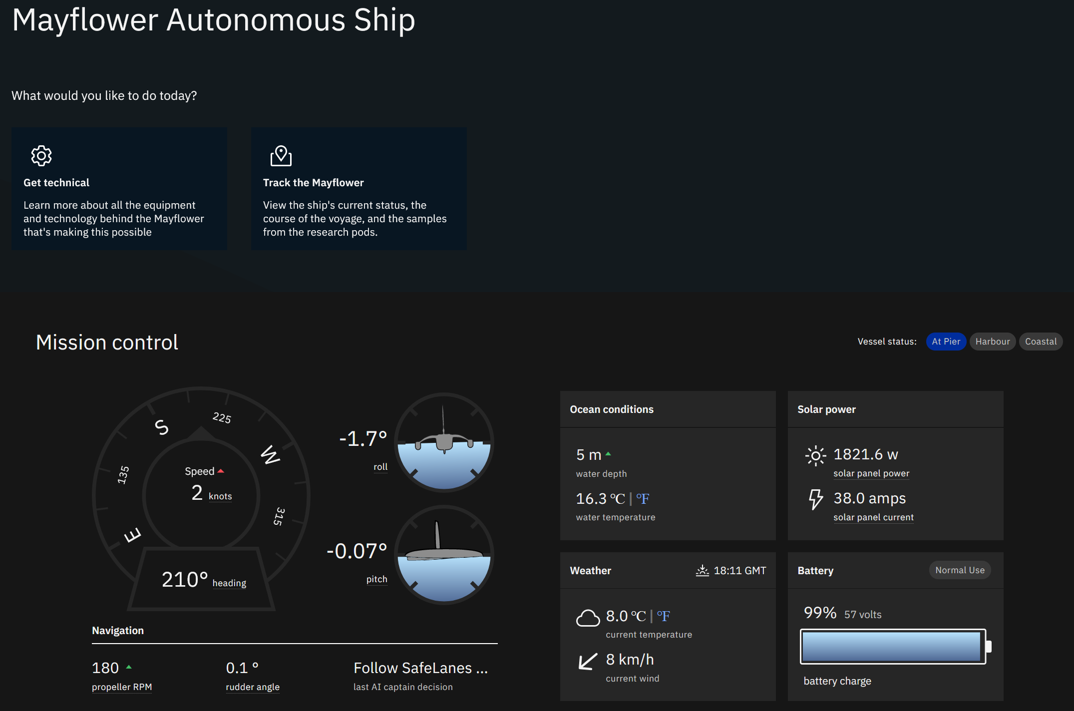Click the Solar power panel header
The image size is (1074, 711).
tap(895, 409)
